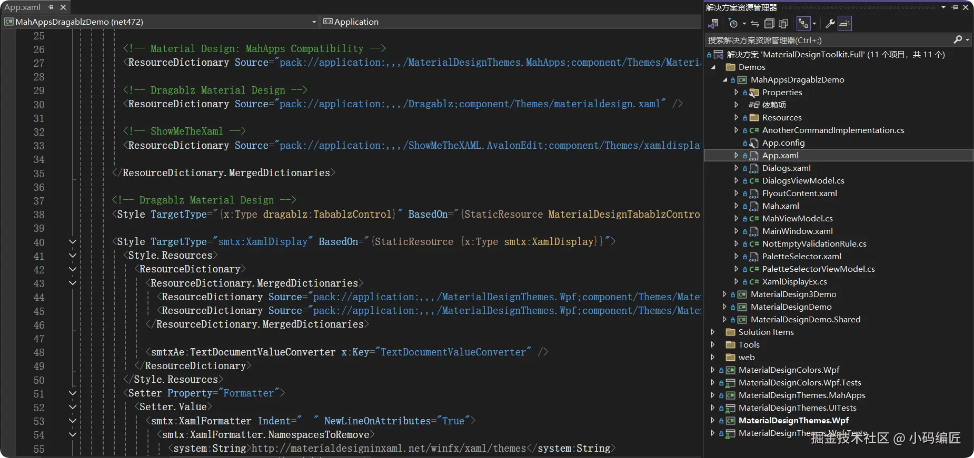This screenshot has height=458, width=974.
Task: Collapse NamespacesToRemove fold at line 54
Action: click(73, 434)
